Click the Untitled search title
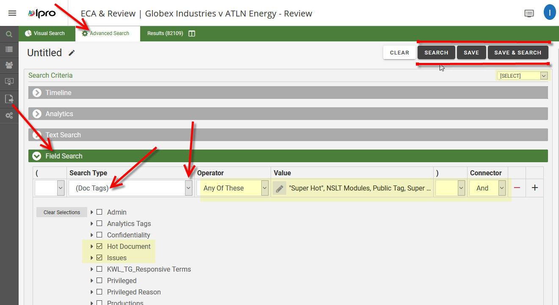The height and width of the screenshot is (305, 559). tap(44, 53)
